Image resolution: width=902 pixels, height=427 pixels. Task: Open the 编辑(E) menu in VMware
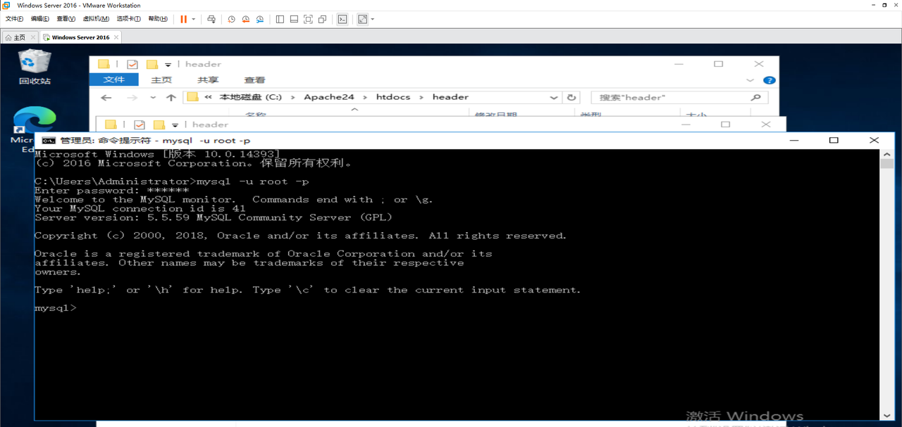coord(40,19)
